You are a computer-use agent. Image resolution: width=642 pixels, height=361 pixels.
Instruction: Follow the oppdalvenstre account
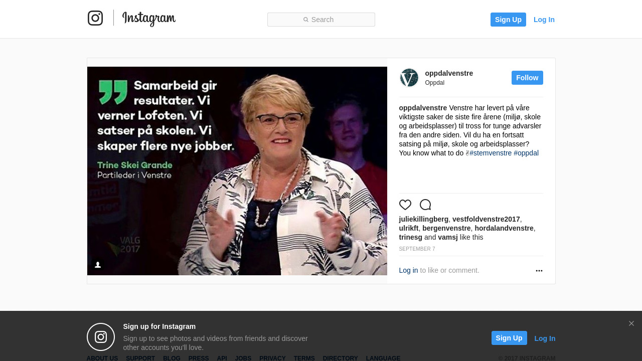click(527, 78)
